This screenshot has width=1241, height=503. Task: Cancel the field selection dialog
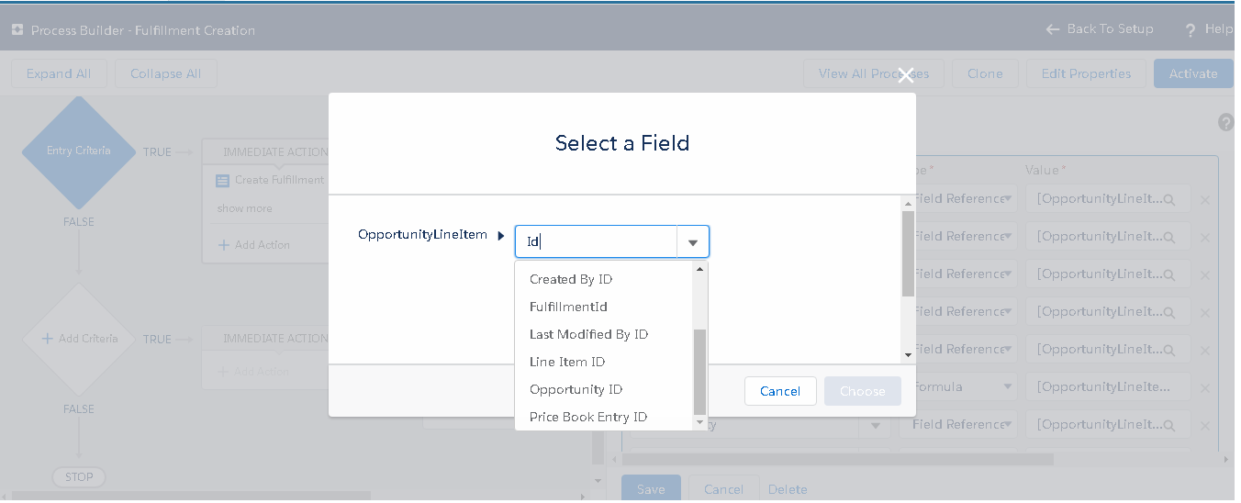click(x=779, y=391)
